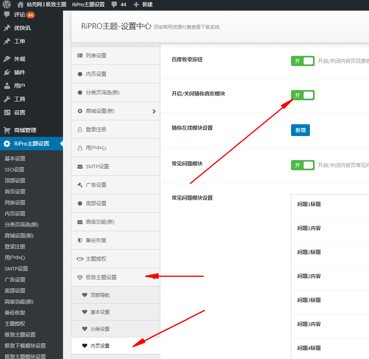Click the plus icon for 新建
Image resolution: width=369 pixels, height=359 pixels.
[x=136, y=4]
